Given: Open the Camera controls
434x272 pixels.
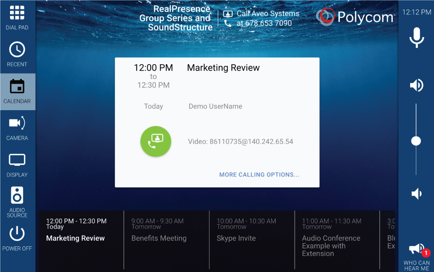Looking at the screenshot, I should pyautogui.click(x=17, y=128).
